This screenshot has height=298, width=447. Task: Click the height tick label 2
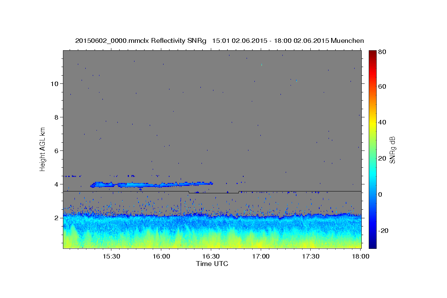pyautogui.click(x=56, y=218)
